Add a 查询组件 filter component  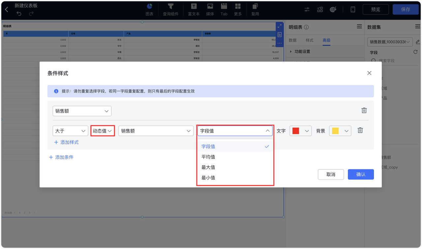[170, 10]
